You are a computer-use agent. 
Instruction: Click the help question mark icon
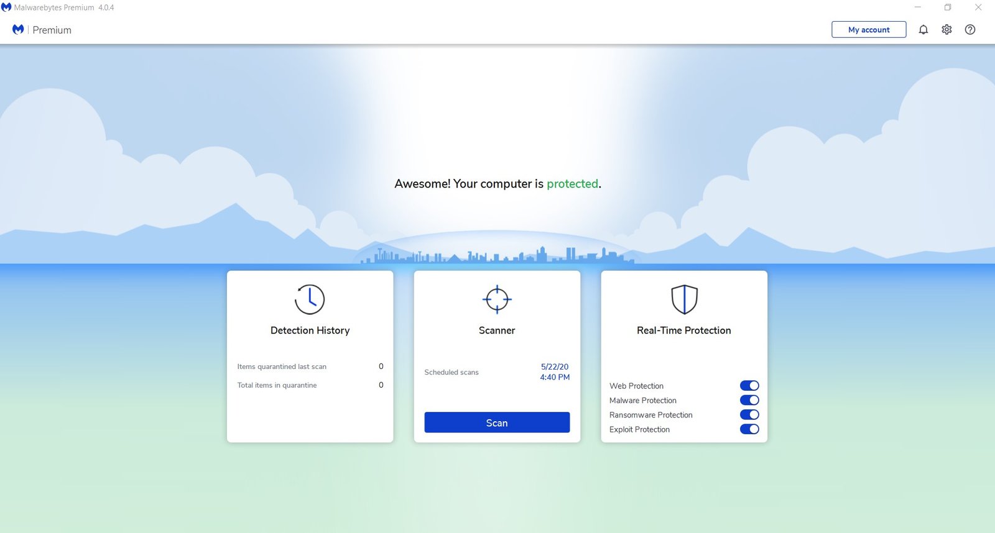(970, 30)
